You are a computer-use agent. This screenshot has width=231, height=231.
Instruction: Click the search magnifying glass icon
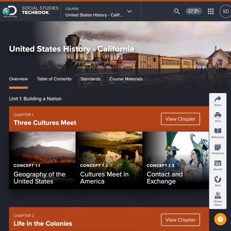(x=177, y=11)
